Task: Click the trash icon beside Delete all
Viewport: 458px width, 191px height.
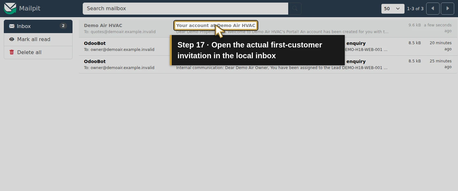Action: [12, 52]
